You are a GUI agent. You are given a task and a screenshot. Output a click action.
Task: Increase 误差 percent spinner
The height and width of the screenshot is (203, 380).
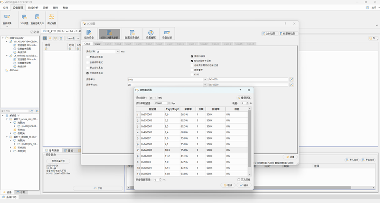click(x=247, y=102)
